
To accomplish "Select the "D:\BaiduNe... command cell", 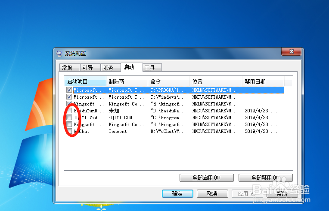I will pos(168,111).
